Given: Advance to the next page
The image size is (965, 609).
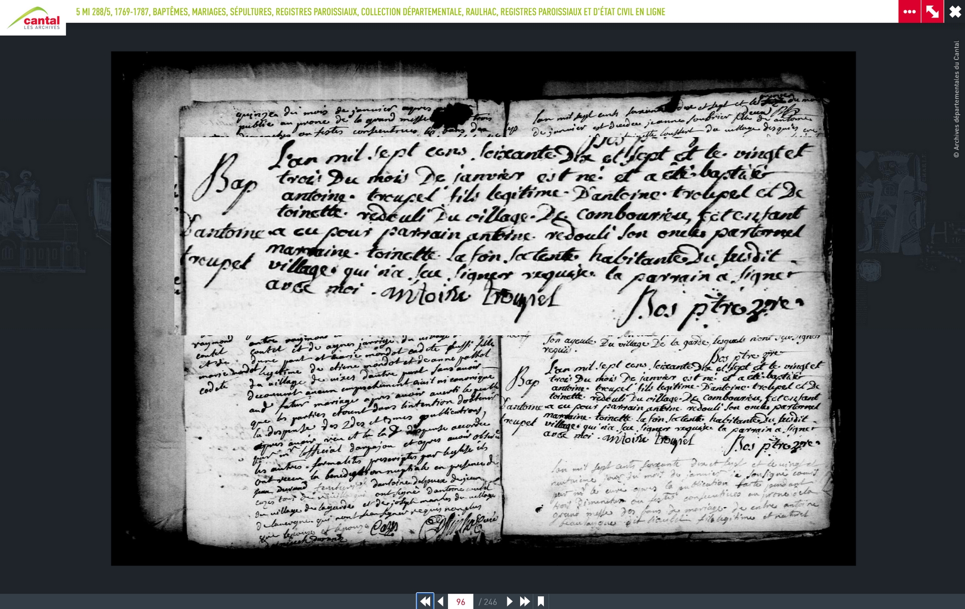Looking at the screenshot, I should pyautogui.click(x=509, y=601).
